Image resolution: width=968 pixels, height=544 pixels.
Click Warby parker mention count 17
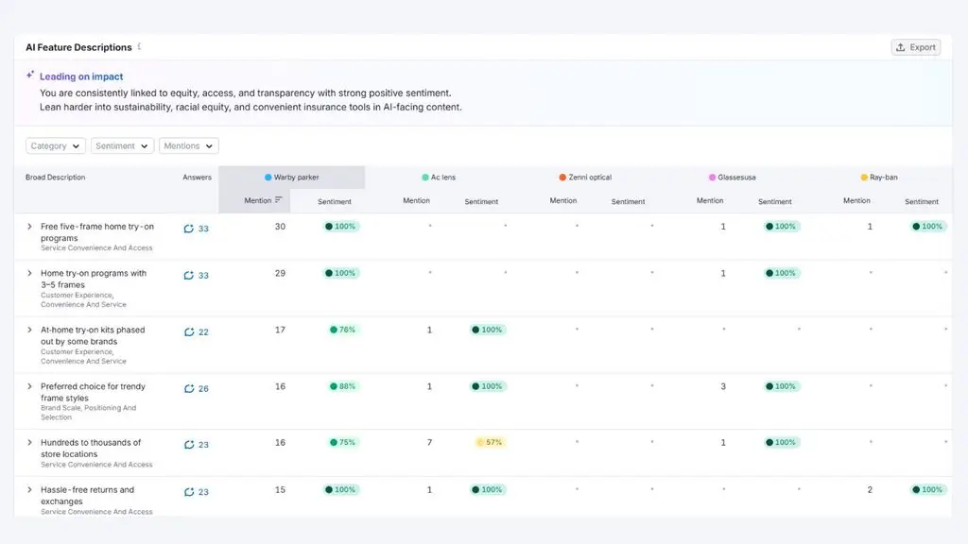(x=280, y=330)
